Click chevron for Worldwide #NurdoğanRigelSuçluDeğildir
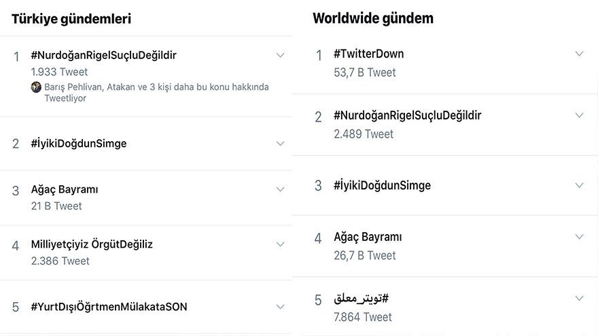The width and height of the screenshot is (598, 336). tap(579, 115)
